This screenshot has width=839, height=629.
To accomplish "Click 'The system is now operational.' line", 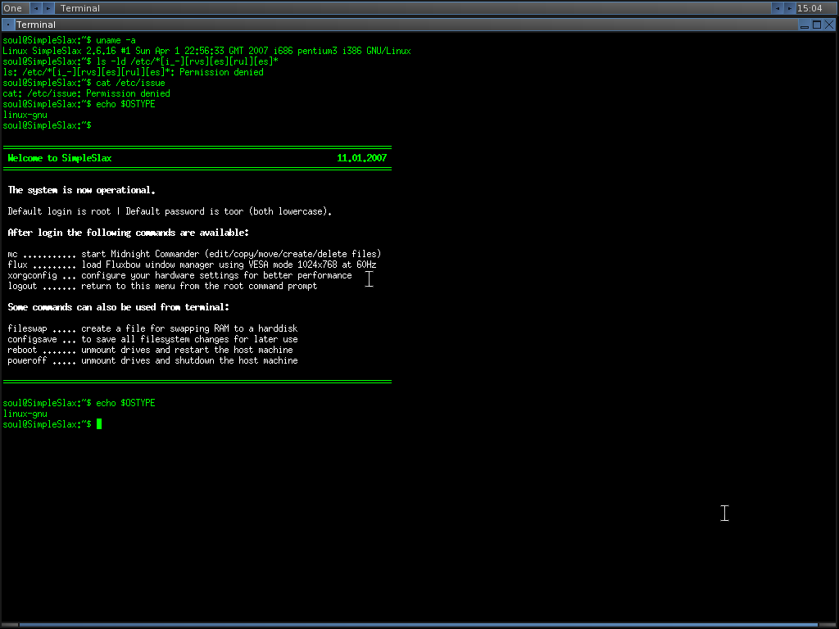I will pyautogui.click(x=81, y=190).
